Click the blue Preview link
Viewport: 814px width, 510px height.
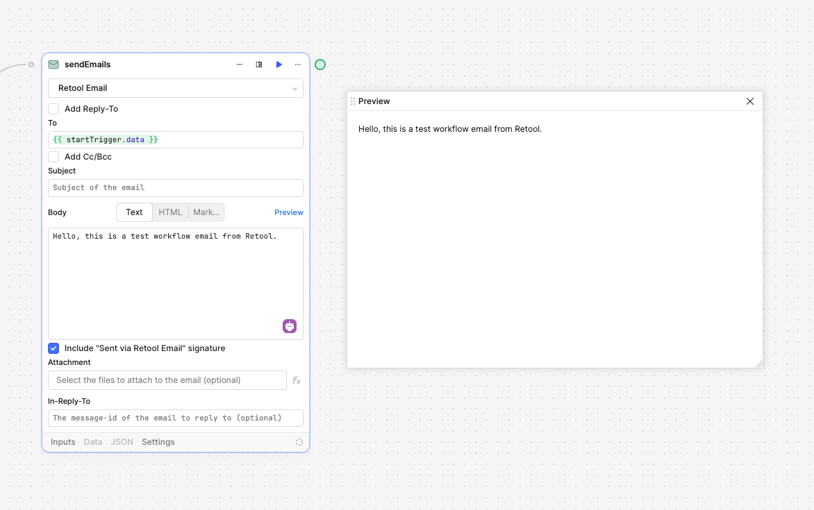point(289,212)
